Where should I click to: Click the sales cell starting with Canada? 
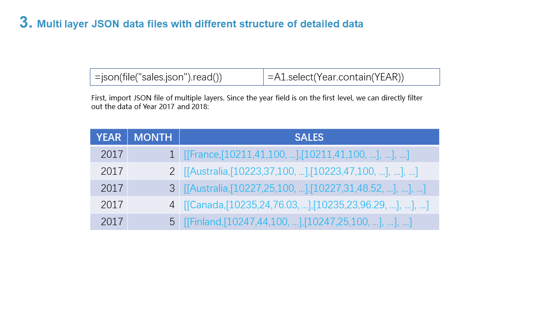point(306,205)
